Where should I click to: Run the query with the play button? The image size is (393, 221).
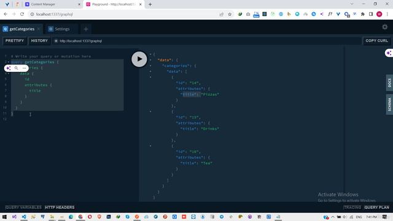[x=139, y=59]
